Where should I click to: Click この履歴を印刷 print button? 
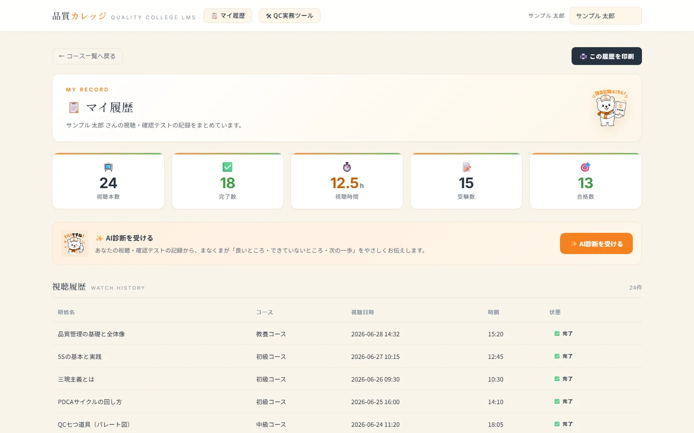click(x=607, y=56)
